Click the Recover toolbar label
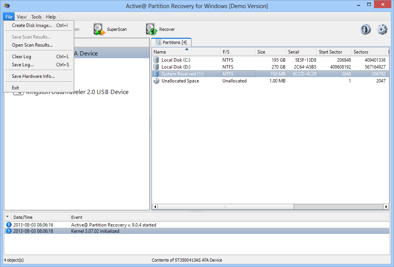 167,29
